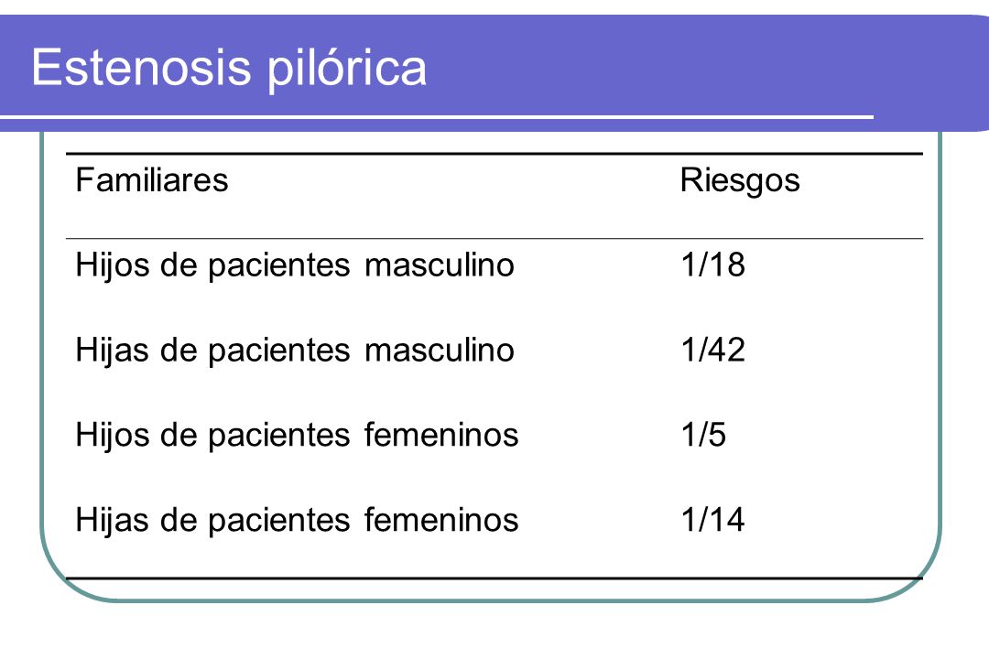Click the slide title Estenosis pilórica
Viewport: 989px width, 659px height.
pos(229,68)
